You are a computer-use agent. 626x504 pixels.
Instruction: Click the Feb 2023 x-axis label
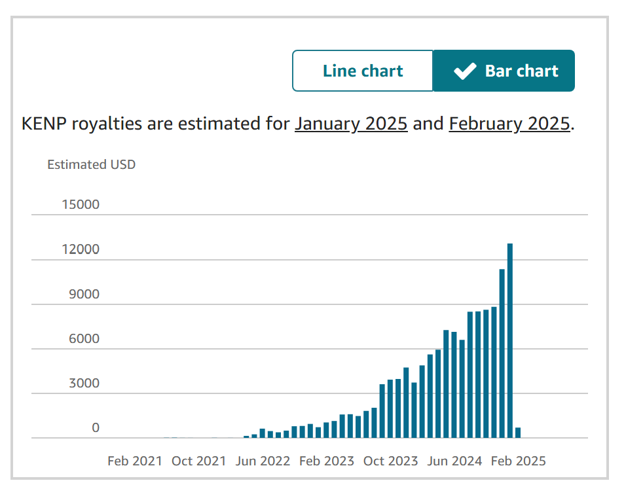click(327, 461)
